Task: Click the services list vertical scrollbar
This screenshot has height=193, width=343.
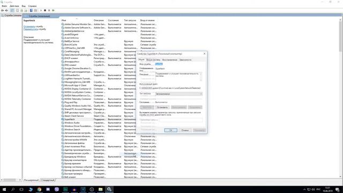Action: (x=340, y=98)
